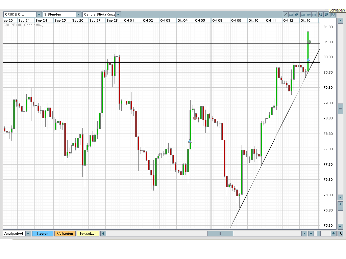346x259 pixels.
Task: Click the 81.30 price label
Action: point(328,42)
